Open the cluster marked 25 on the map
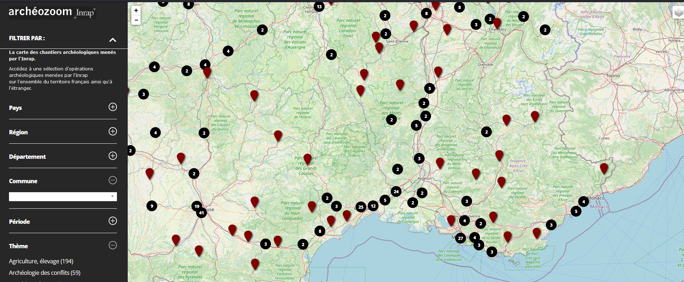Screen dimensions: 684x282 (361, 207)
